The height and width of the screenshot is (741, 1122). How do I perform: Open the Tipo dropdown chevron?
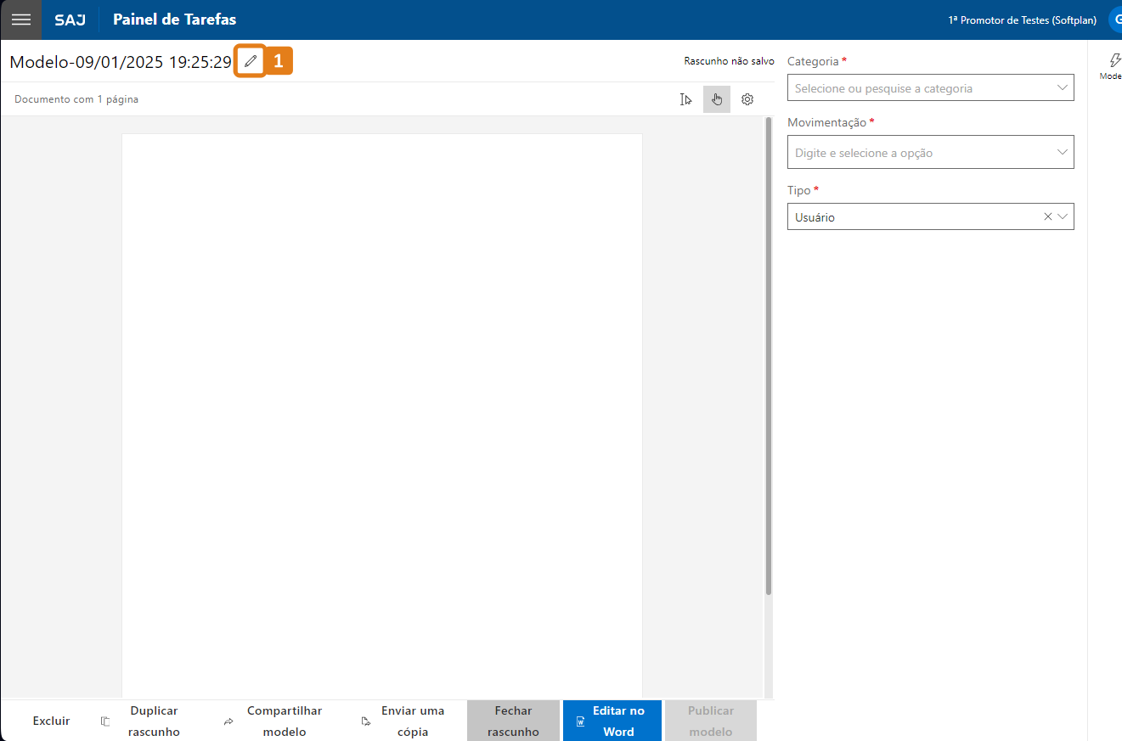click(1063, 216)
